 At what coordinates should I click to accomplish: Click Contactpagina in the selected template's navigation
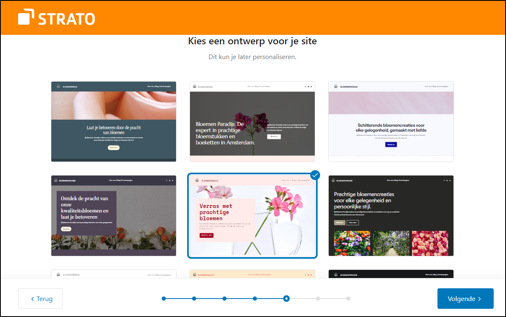click(x=304, y=180)
